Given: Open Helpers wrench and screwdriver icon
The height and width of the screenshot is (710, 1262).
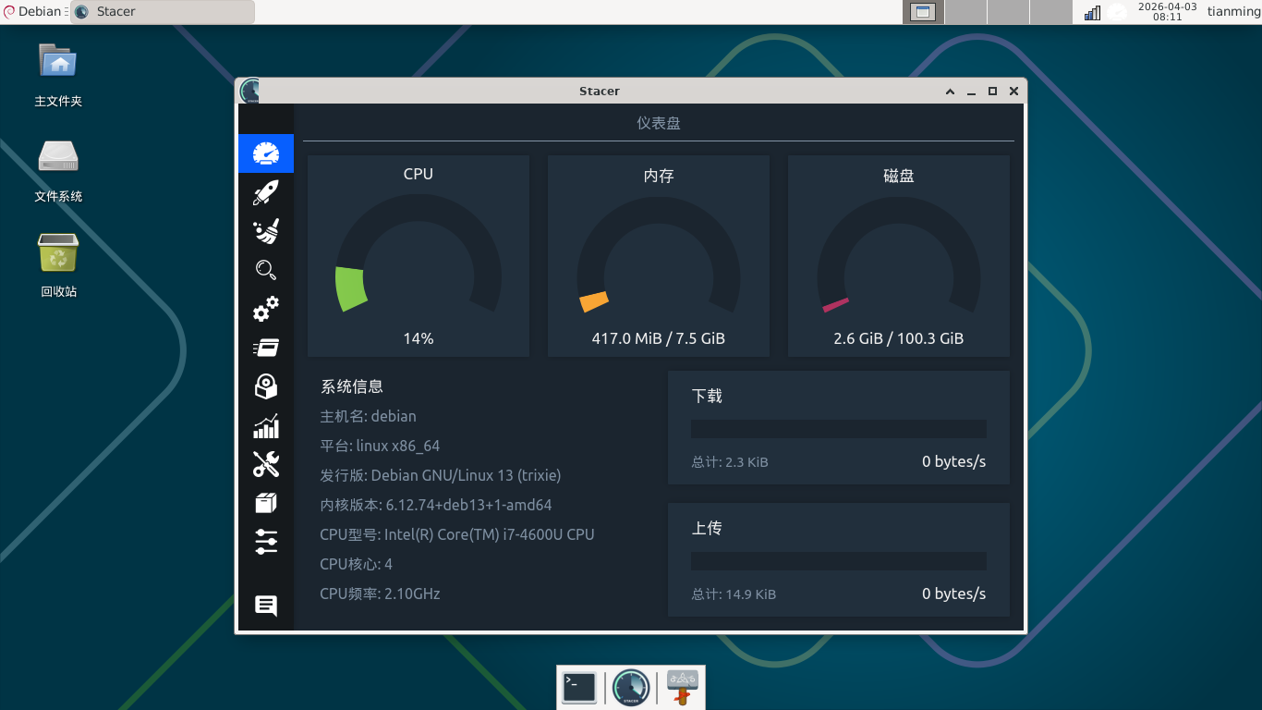Looking at the screenshot, I should pyautogui.click(x=266, y=464).
